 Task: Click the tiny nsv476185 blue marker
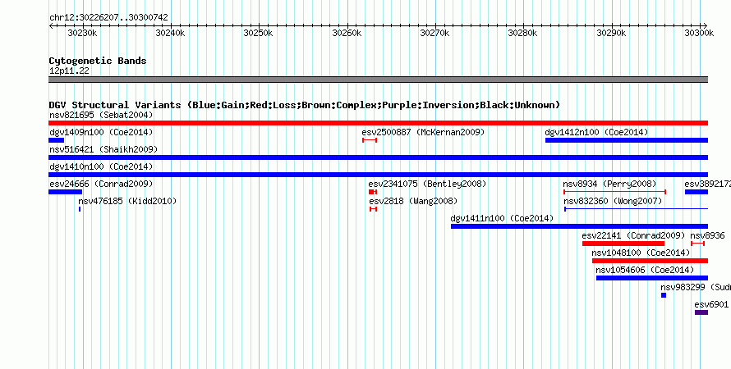tap(80, 209)
